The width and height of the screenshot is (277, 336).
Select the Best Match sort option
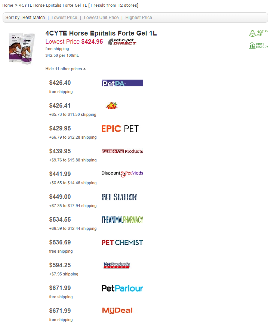click(34, 18)
